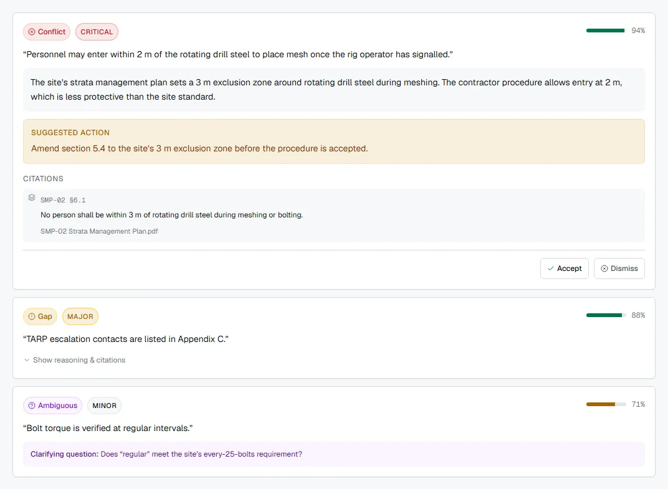Click the 71% confidence bar

coord(606,404)
